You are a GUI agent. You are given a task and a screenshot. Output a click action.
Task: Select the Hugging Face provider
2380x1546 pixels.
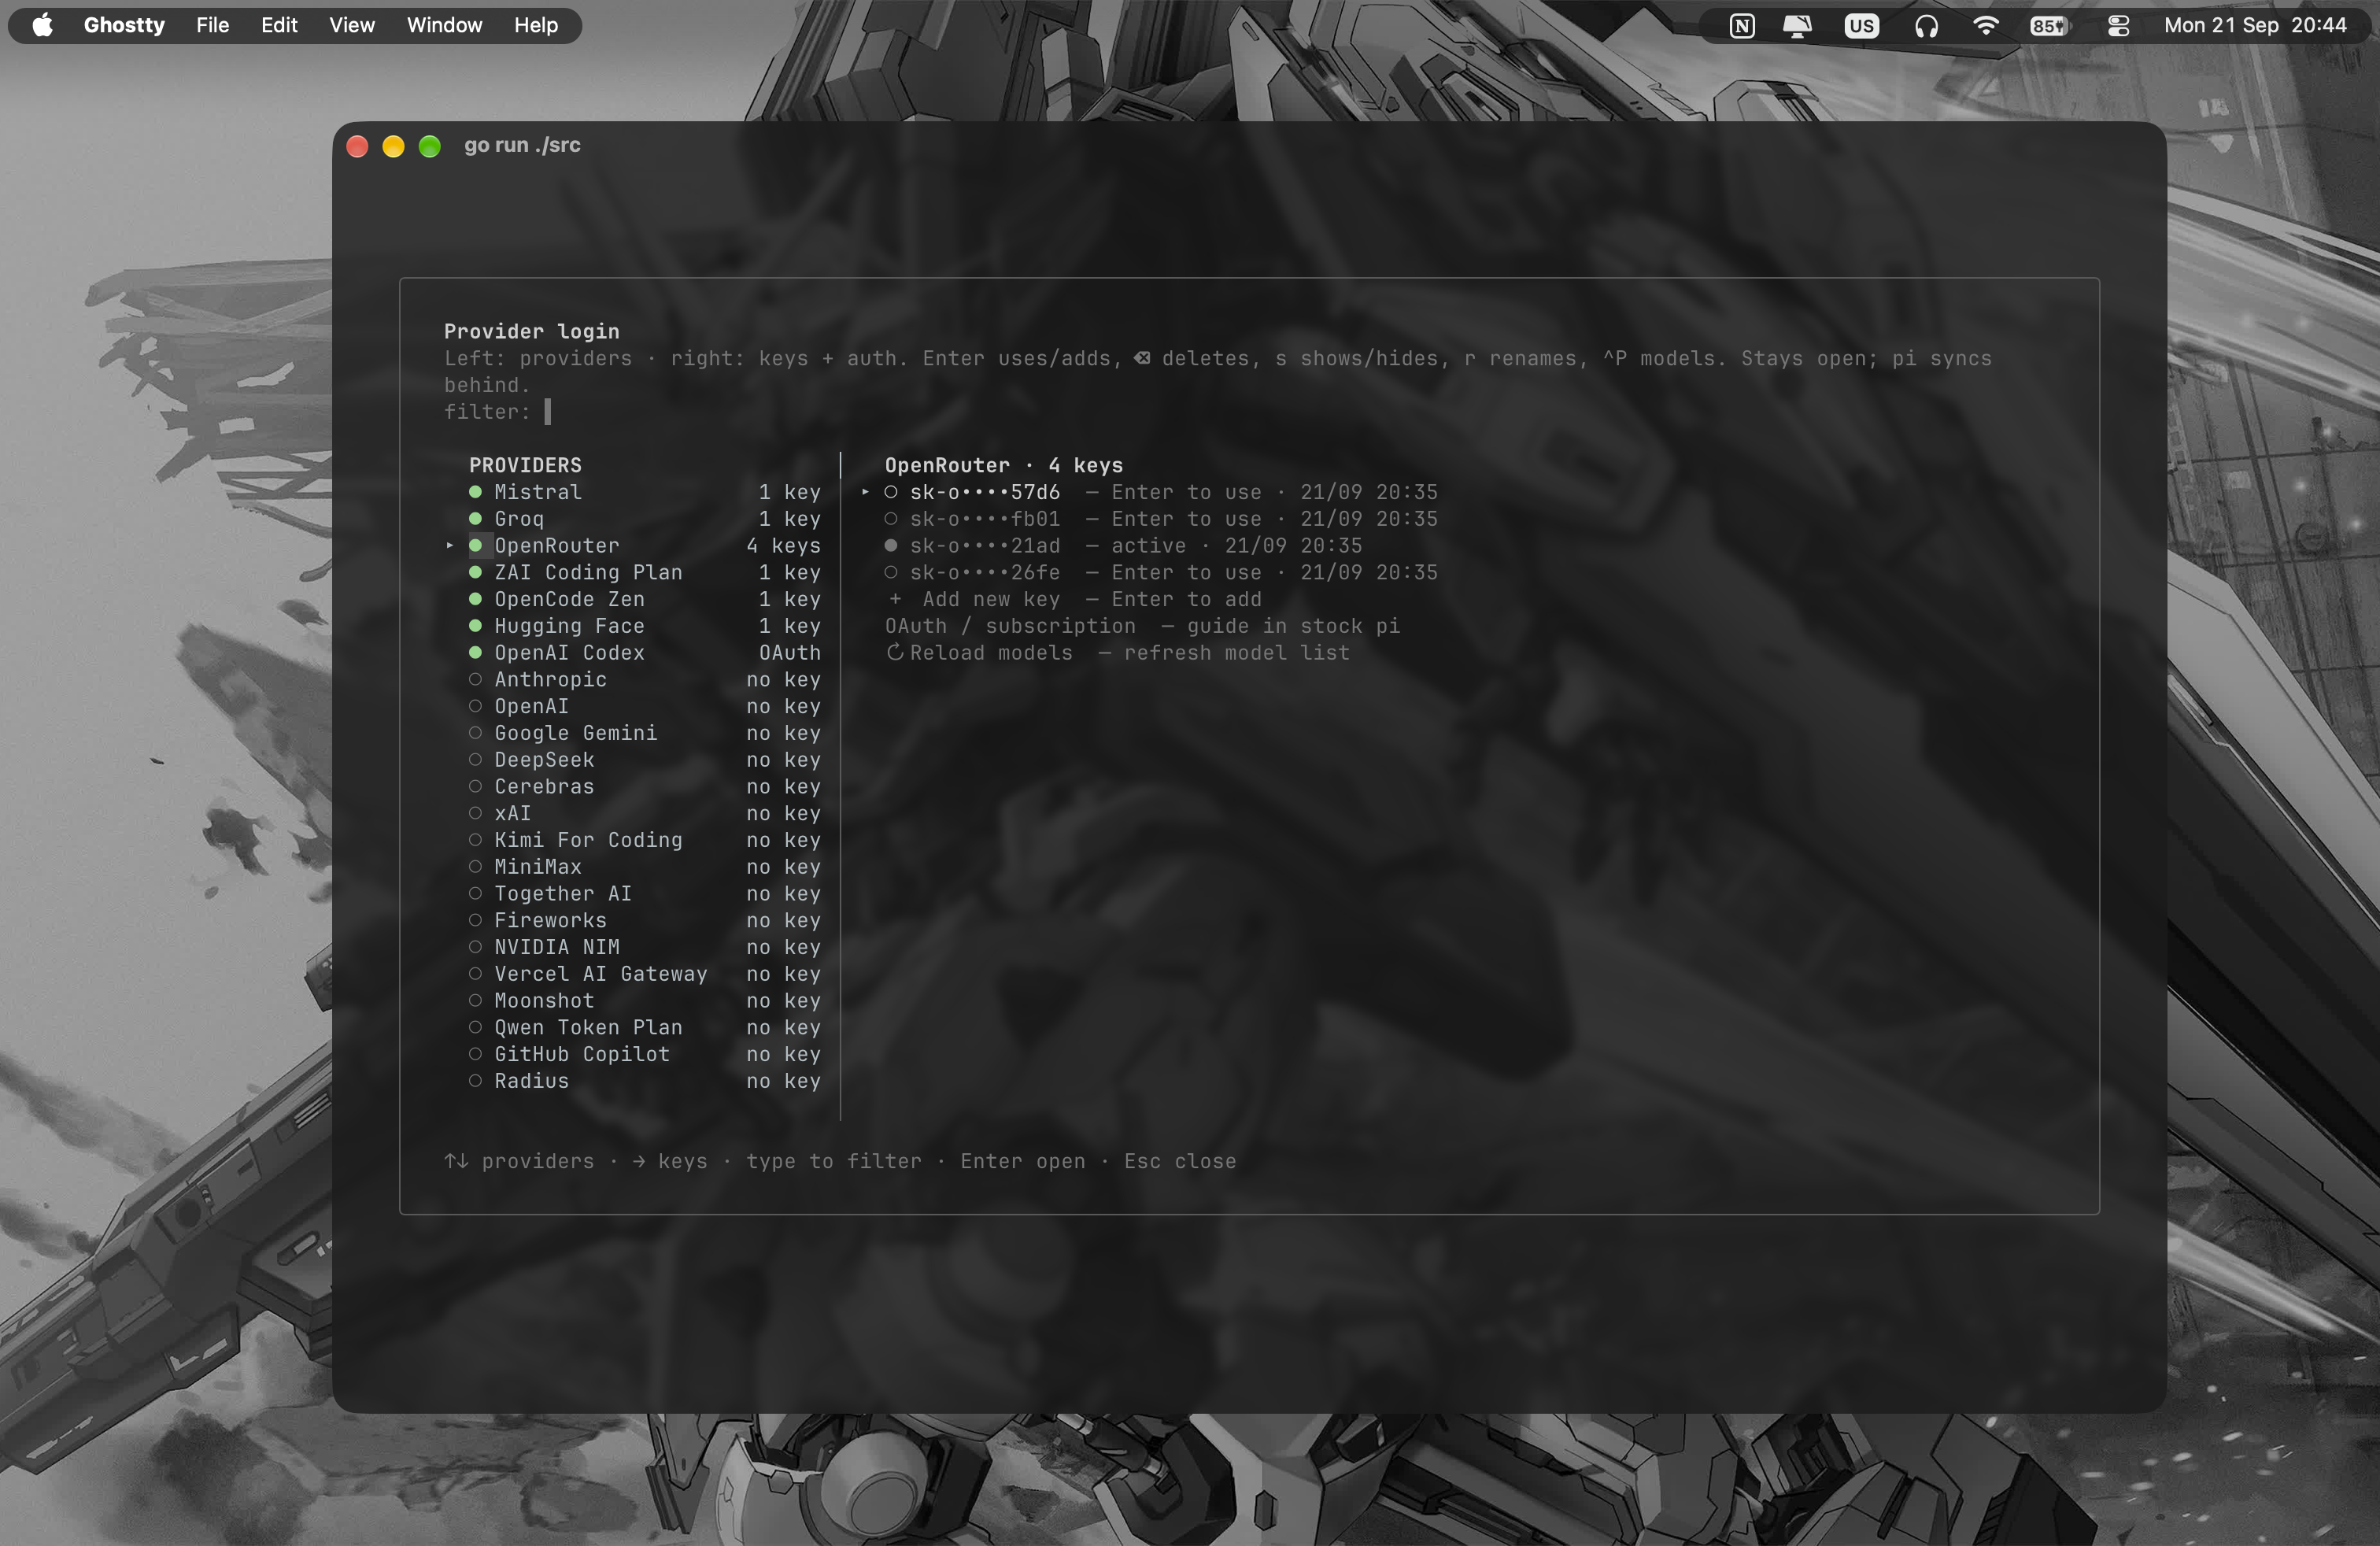[645, 626]
